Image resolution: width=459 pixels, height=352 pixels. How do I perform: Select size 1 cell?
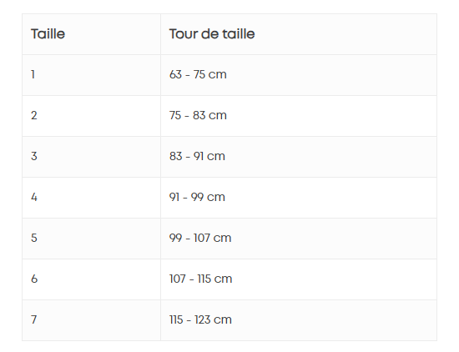click(x=91, y=75)
